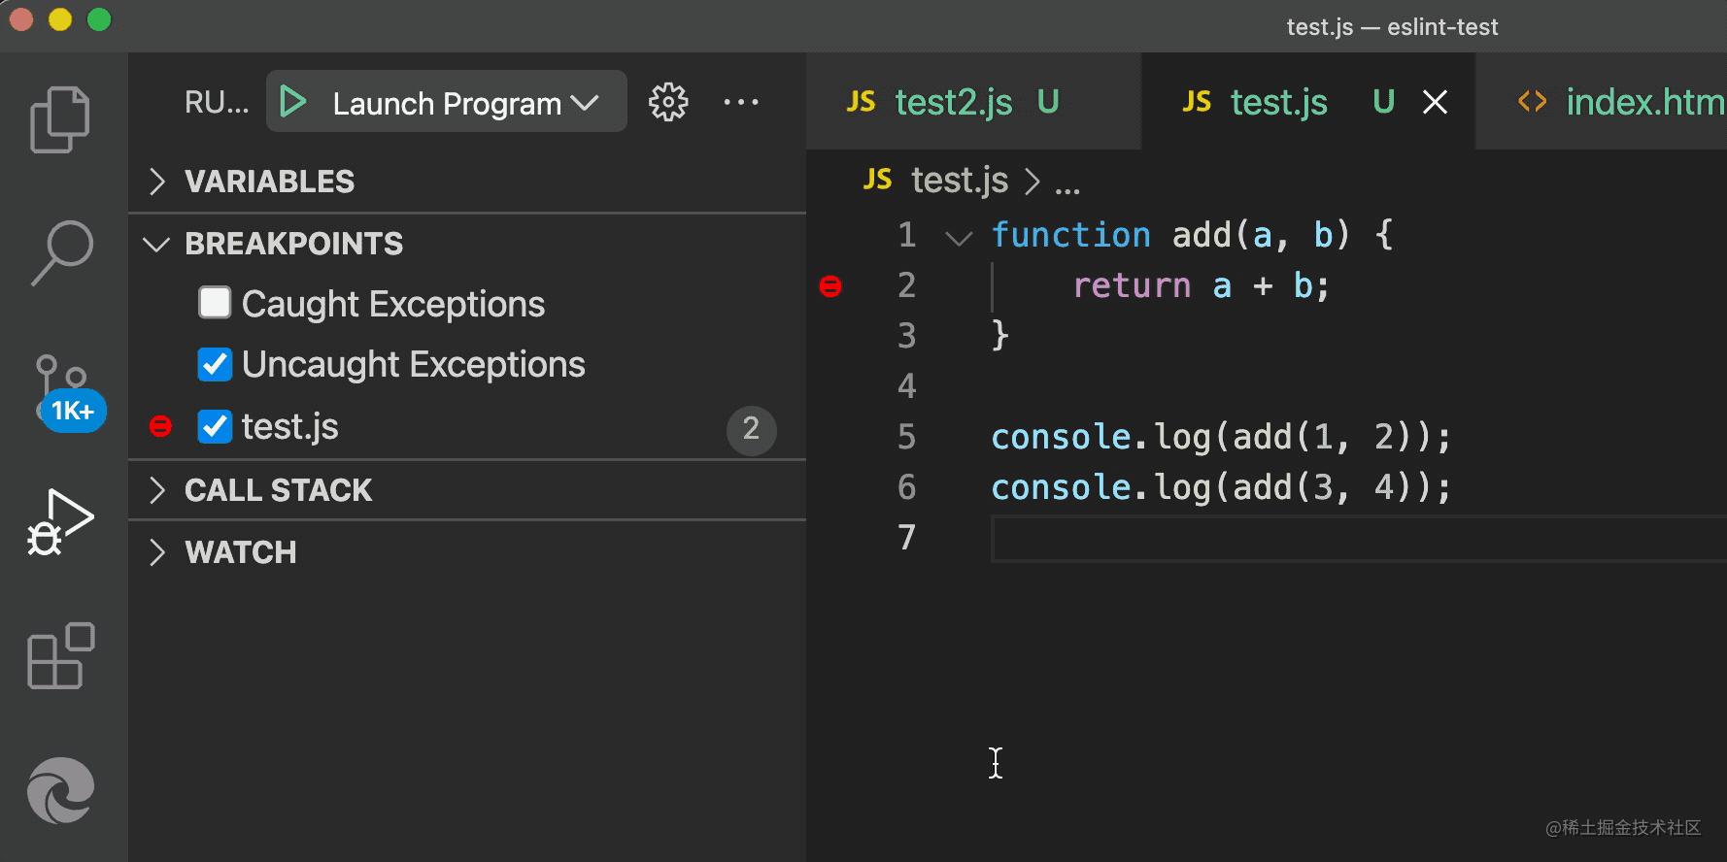The image size is (1727, 862).
Task: Expand the CALL STACK section
Action: click(x=278, y=490)
